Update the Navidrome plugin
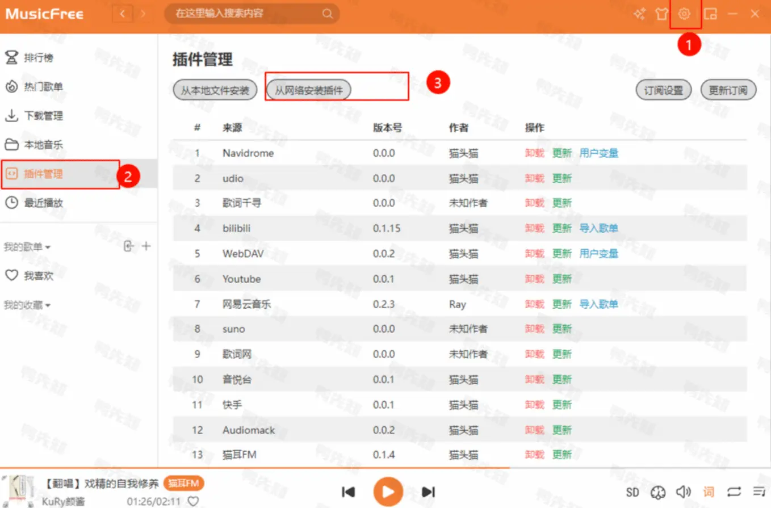Viewport: 771px width, 508px height. point(562,153)
